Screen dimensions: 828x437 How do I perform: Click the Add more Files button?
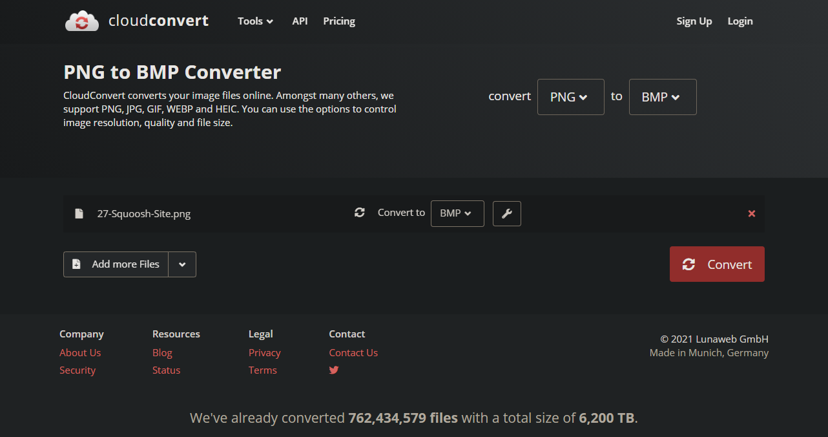coord(116,264)
